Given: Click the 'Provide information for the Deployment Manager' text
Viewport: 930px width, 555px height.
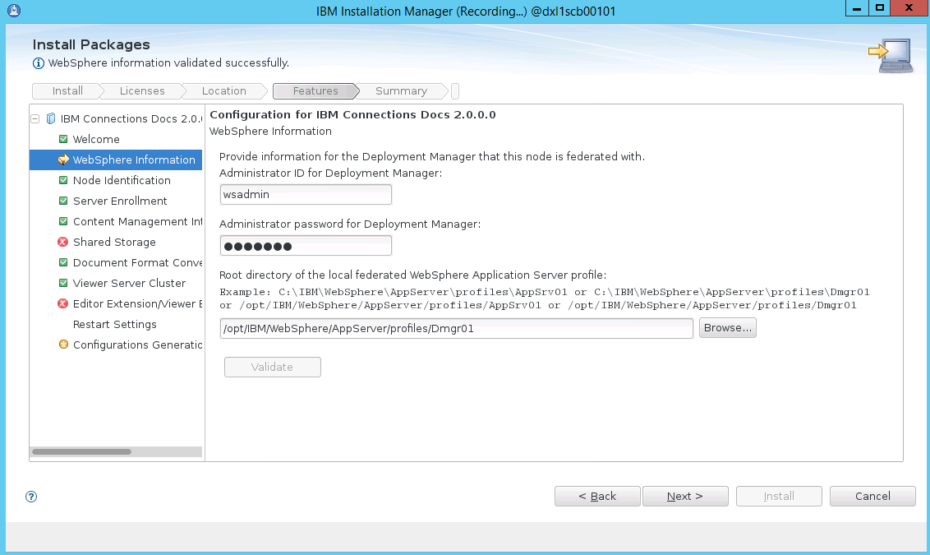Looking at the screenshot, I should pyautogui.click(x=432, y=157).
